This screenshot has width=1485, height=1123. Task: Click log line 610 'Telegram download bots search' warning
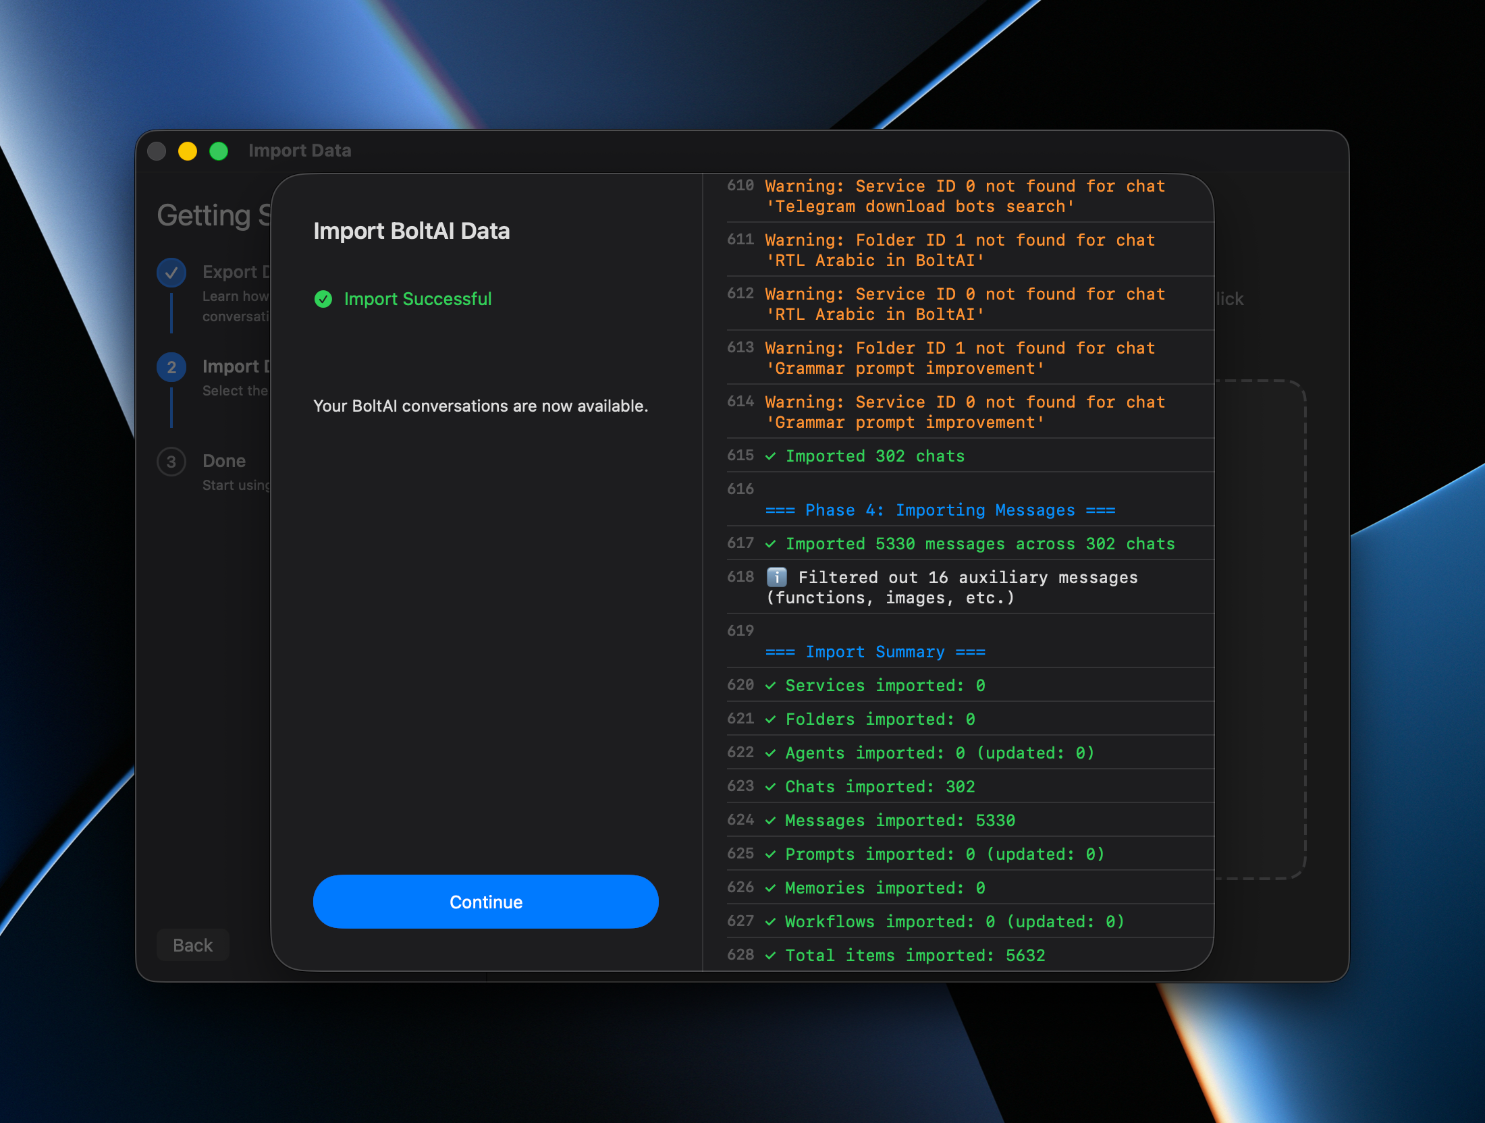(x=965, y=196)
